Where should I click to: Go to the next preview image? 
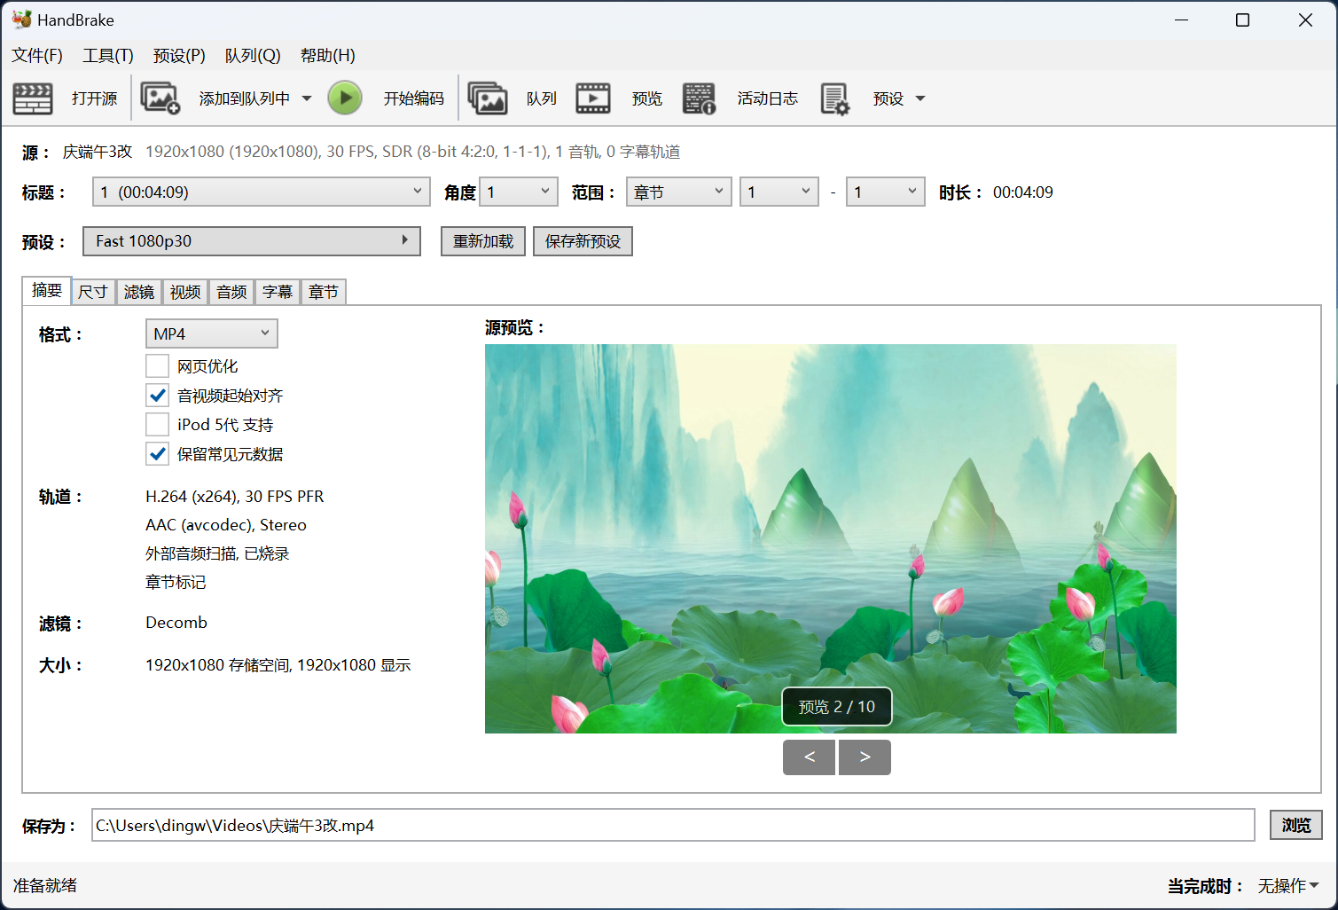865,757
